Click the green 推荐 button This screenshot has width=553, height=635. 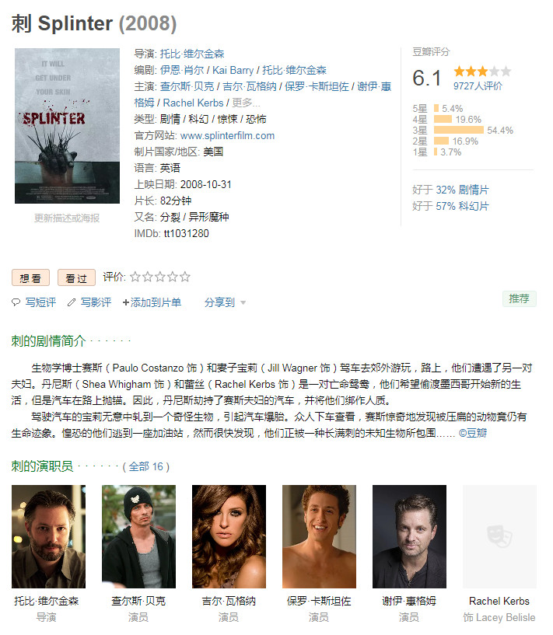[x=519, y=299]
